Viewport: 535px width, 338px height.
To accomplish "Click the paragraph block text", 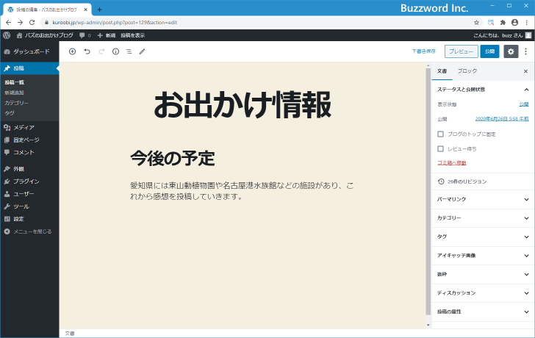I will 242,191.
